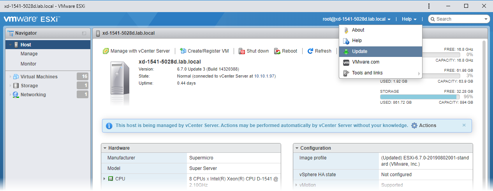The image size is (493, 191).
Task: Expand the CPU hardware row
Action: pos(104,179)
